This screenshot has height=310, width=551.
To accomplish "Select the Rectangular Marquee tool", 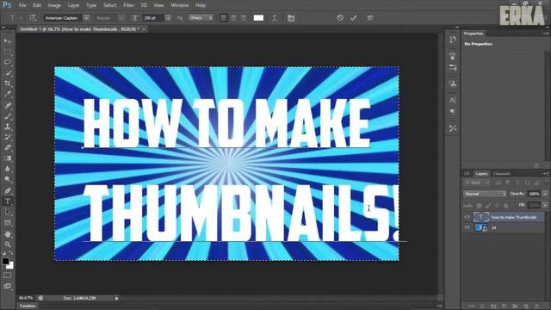I will (x=8, y=52).
